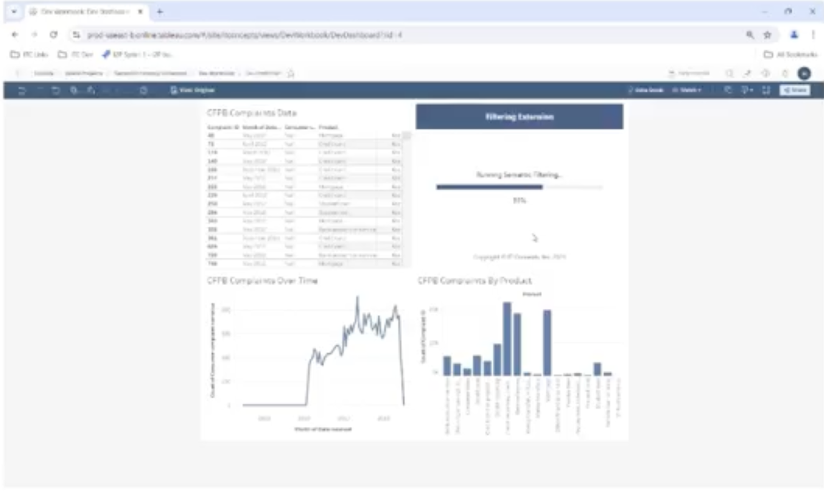This screenshot has width=824, height=492.
Task: Go back with browser back arrow
Action: tap(15, 35)
